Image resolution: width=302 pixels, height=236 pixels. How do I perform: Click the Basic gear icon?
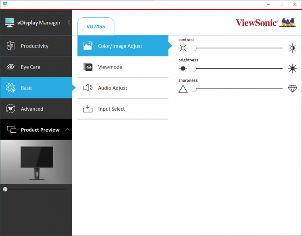pyautogui.click(x=10, y=88)
